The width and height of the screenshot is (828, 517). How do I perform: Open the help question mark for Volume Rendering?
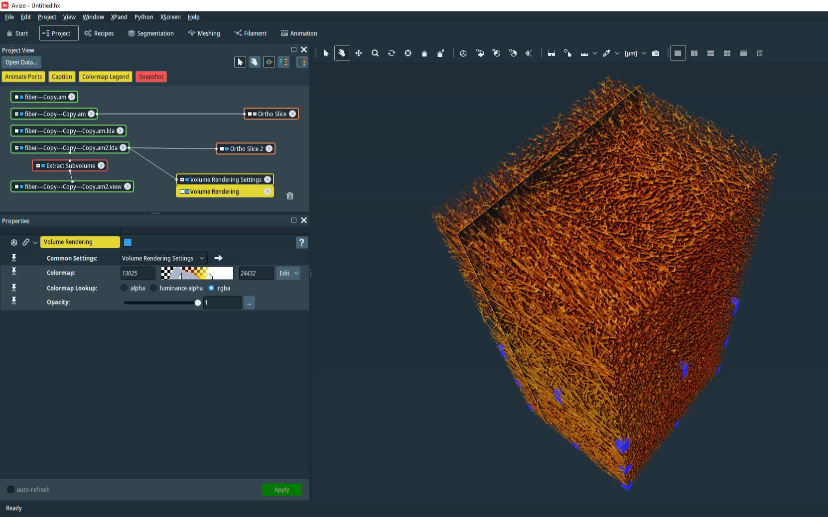pos(301,242)
